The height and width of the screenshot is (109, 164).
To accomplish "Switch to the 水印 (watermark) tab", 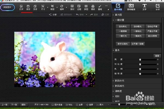I will 157,7.
